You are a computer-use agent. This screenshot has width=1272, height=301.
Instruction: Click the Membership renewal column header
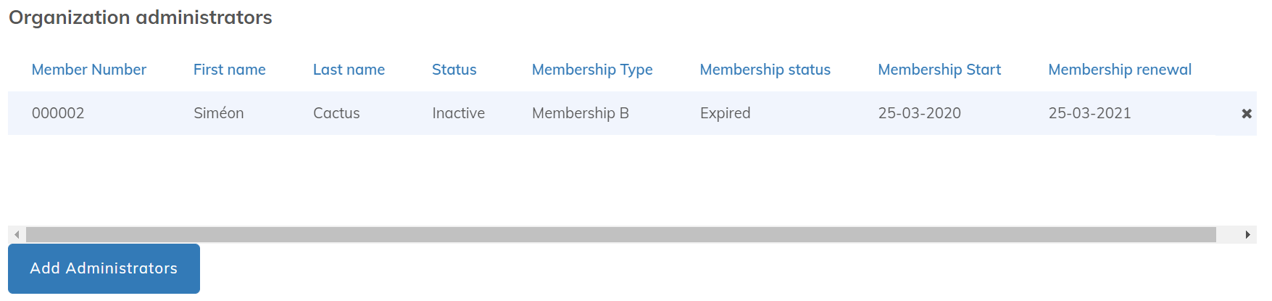point(1119,70)
